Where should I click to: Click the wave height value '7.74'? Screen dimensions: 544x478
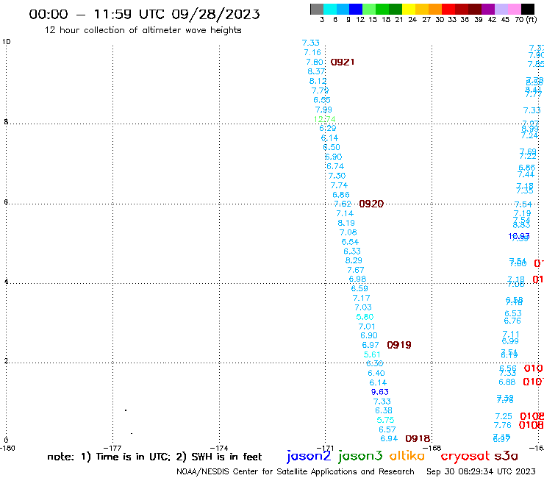(339, 185)
